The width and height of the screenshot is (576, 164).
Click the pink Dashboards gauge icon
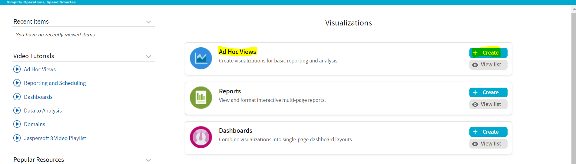pyautogui.click(x=201, y=137)
